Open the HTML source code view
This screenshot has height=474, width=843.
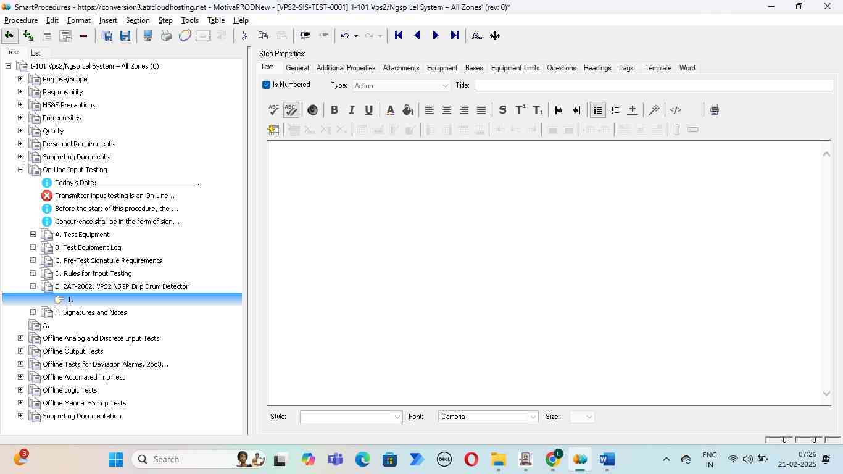tap(676, 110)
